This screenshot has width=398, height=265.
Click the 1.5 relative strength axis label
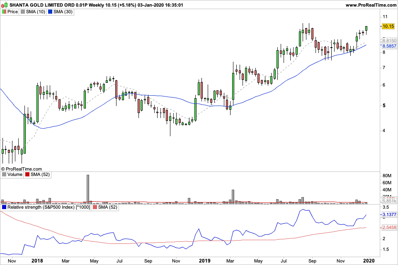point(386,250)
